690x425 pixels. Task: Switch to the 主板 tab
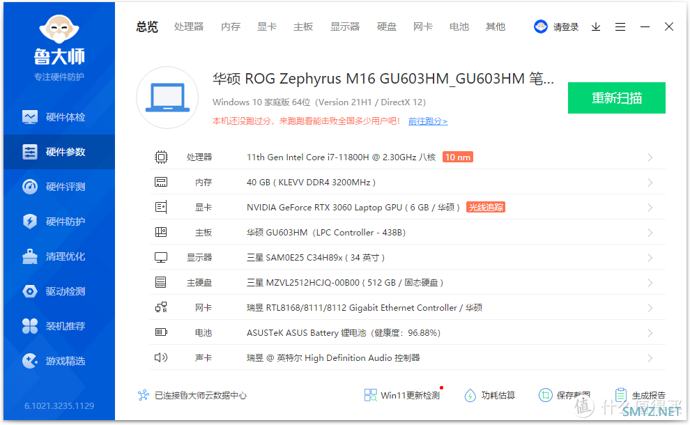(303, 27)
